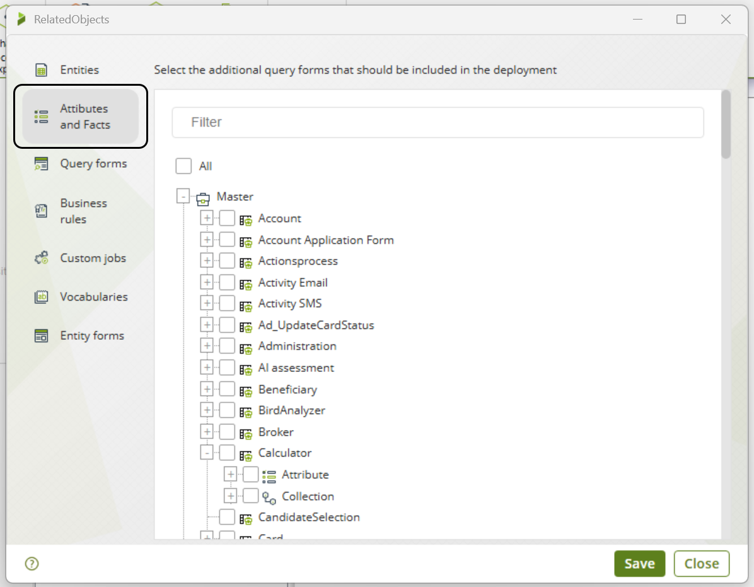Click the Query forms sidebar icon
Screen dimensions: 754x587
pyautogui.click(x=42, y=164)
